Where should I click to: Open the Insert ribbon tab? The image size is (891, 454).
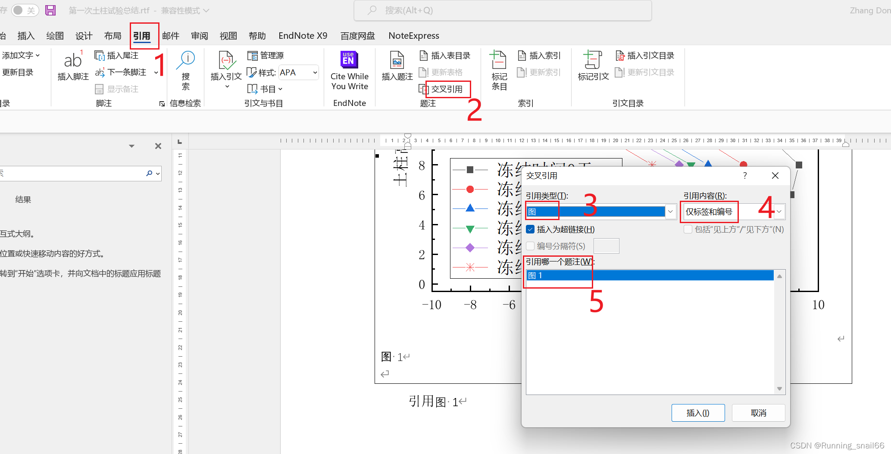click(x=26, y=36)
